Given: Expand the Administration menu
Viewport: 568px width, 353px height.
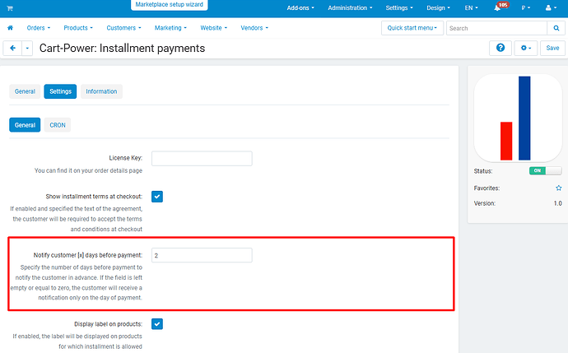Looking at the screenshot, I should tap(350, 8).
